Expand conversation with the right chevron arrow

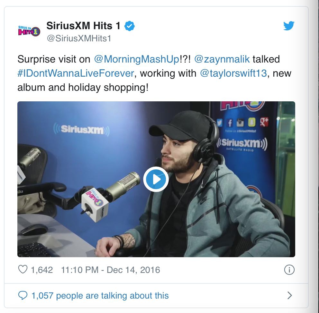click(290, 295)
